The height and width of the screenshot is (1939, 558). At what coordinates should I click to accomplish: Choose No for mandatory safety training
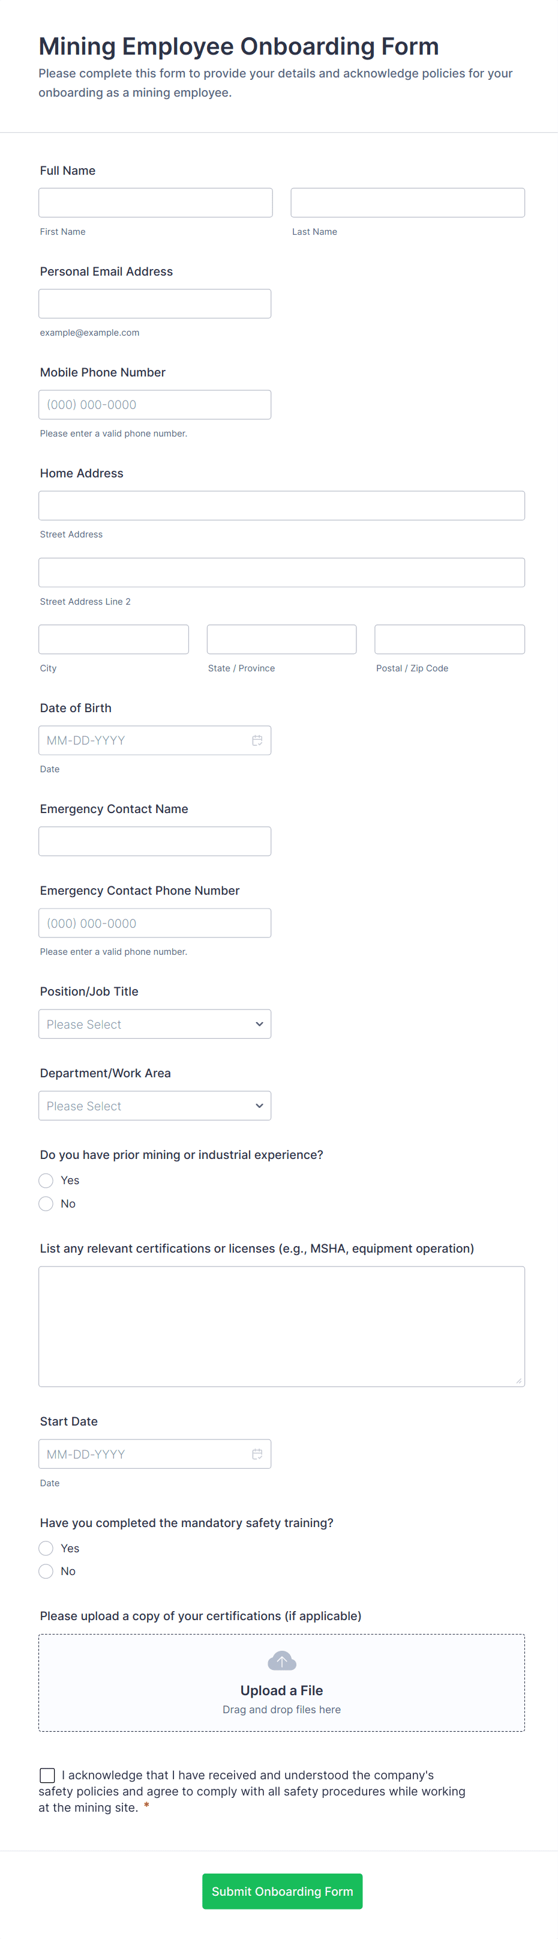46,1571
